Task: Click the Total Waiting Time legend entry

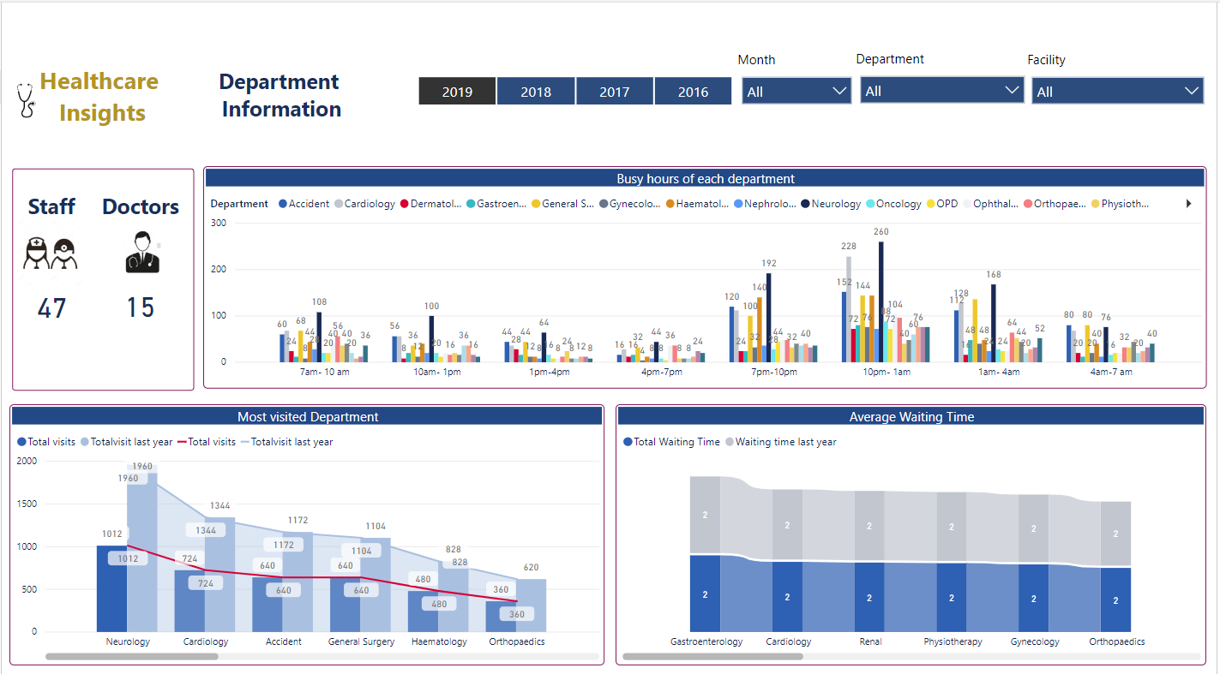Action: pos(671,442)
